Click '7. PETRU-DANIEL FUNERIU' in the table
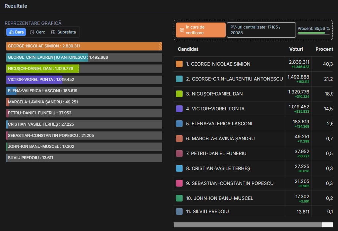The width and height of the screenshot is (338, 231). click(x=216, y=153)
